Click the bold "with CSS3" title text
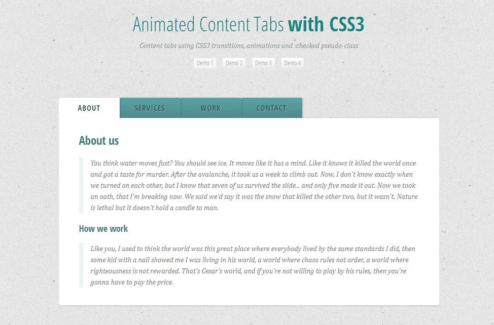 pos(326,24)
